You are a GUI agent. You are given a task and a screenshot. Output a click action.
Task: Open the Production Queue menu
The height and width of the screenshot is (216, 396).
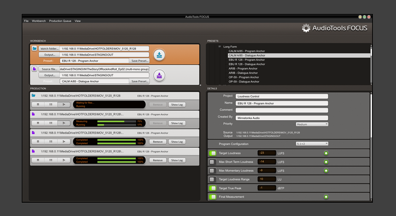[x=60, y=21]
